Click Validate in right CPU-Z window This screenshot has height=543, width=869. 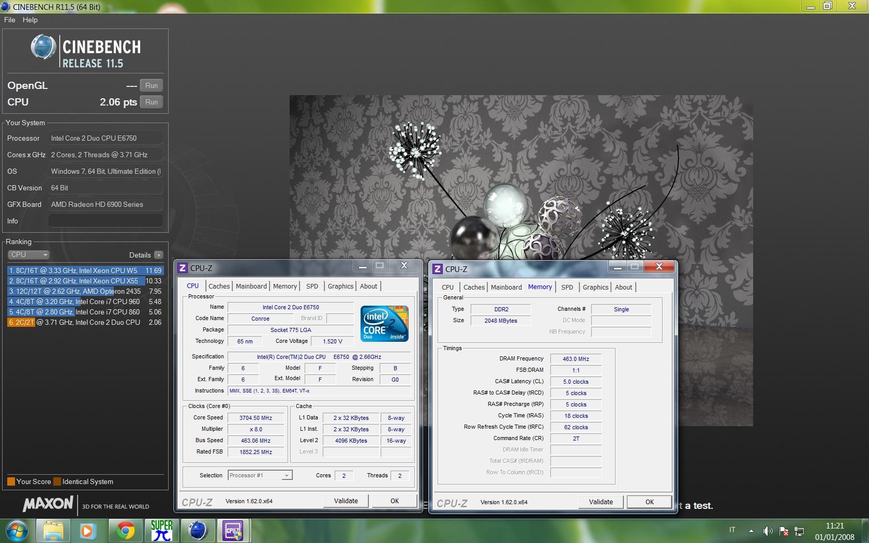coord(601,502)
